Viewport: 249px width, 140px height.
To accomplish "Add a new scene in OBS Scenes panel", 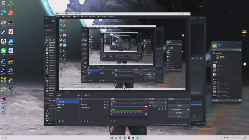I will [x=57, y=121].
